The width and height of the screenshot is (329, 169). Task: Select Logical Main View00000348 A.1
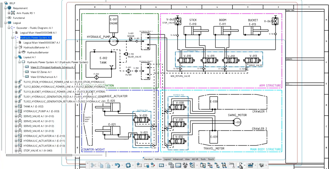pos(38,33)
